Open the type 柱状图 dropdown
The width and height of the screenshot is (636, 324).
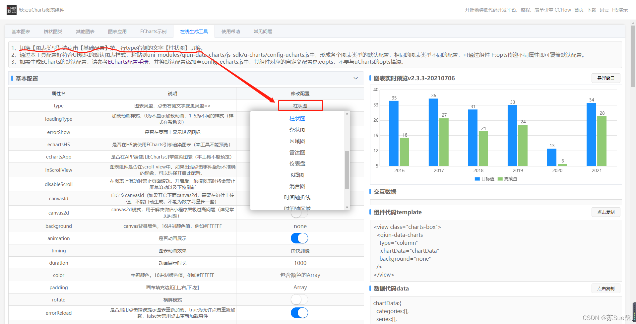(x=300, y=106)
